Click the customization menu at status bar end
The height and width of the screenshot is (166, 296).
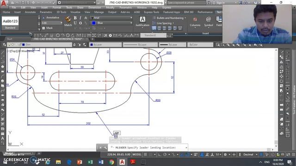[x=293, y=154]
